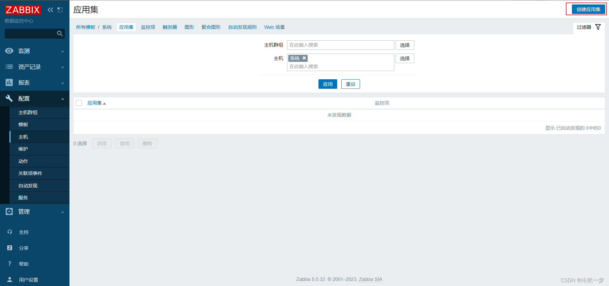
Task: Click the ZABBIX logo
Action: (x=23, y=10)
